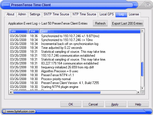The image size is (153, 115).
Task: Select 'Synchronized to 193.10.7.246 <= 10ms' entry
Action: tap(75, 40)
